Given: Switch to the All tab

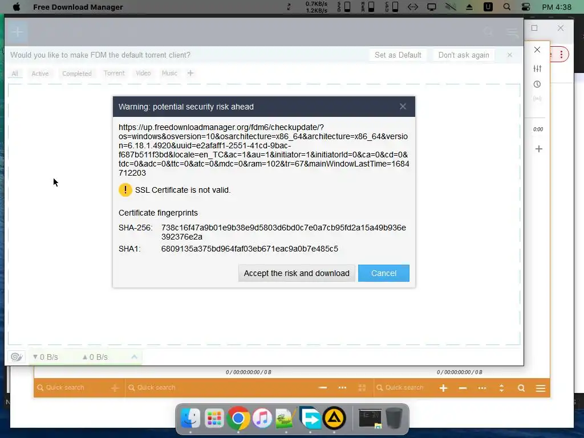Looking at the screenshot, I should coord(15,74).
